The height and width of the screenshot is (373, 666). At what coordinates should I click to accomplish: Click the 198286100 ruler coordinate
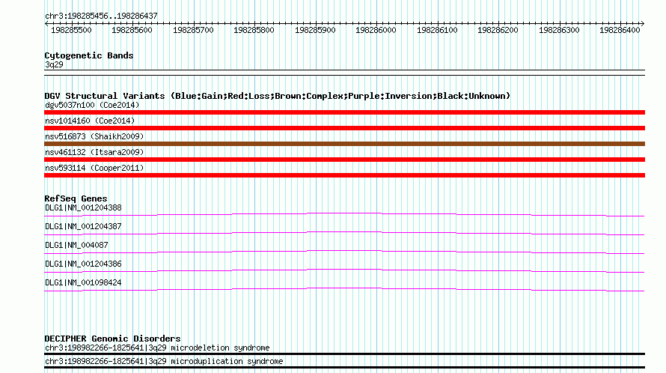pos(436,30)
